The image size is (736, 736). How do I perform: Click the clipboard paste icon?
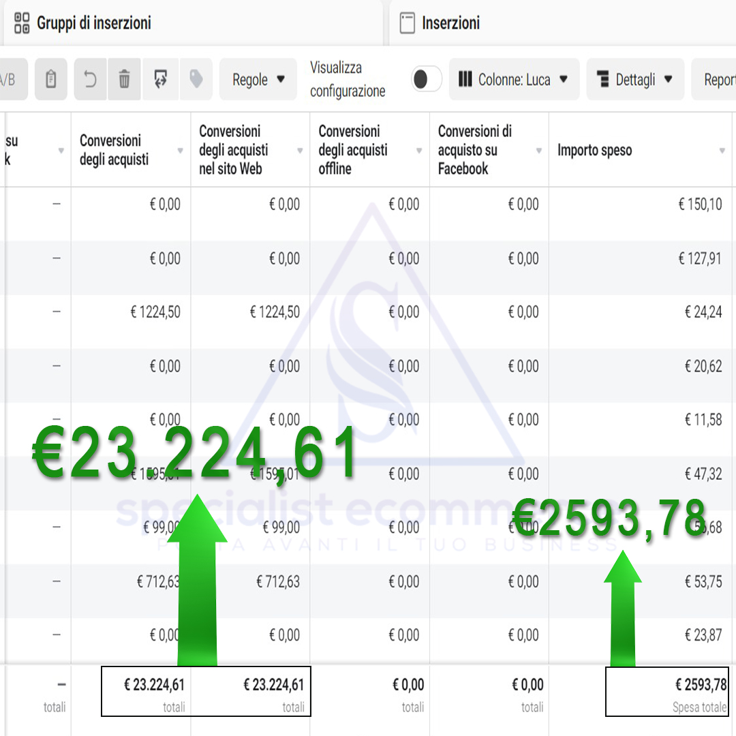(x=51, y=80)
